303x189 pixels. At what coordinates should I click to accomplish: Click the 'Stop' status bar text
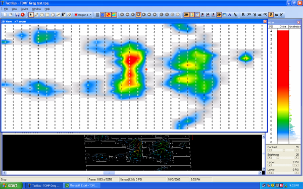4,179
